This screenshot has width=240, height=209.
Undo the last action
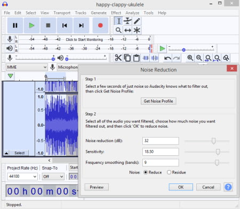[167, 58]
